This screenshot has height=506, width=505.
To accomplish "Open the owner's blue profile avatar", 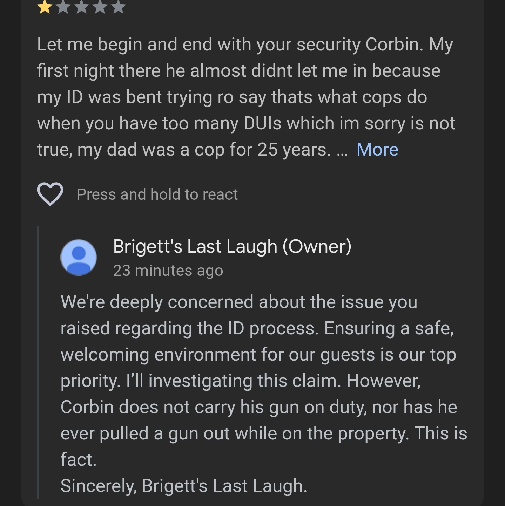I will tap(79, 258).
